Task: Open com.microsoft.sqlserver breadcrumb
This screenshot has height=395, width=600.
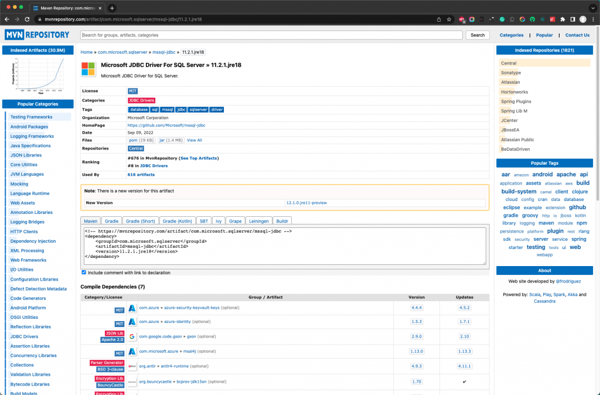Action: (122, 52)
